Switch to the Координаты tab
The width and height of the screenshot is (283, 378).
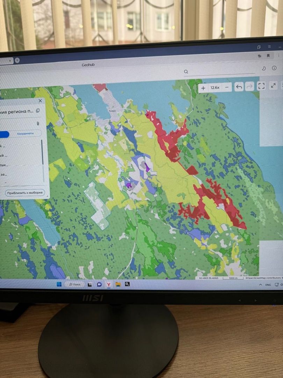[x=26, y=133]
